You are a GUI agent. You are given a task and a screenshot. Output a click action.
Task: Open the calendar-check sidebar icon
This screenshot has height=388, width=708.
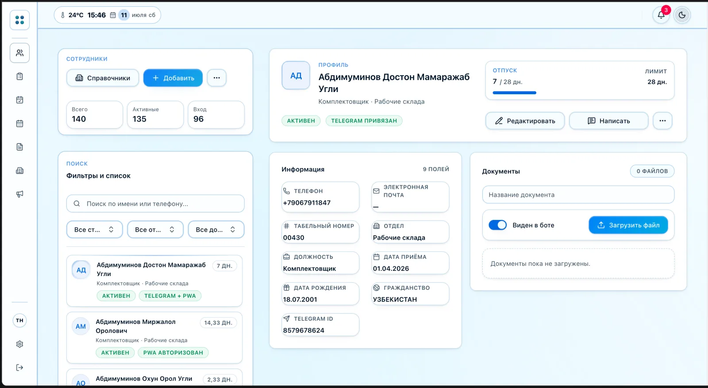(19, 100)
